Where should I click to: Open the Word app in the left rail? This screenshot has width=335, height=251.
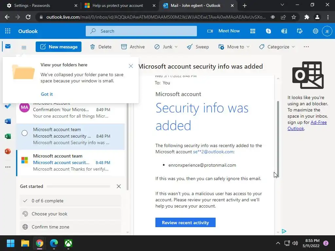tap(8, 121)
